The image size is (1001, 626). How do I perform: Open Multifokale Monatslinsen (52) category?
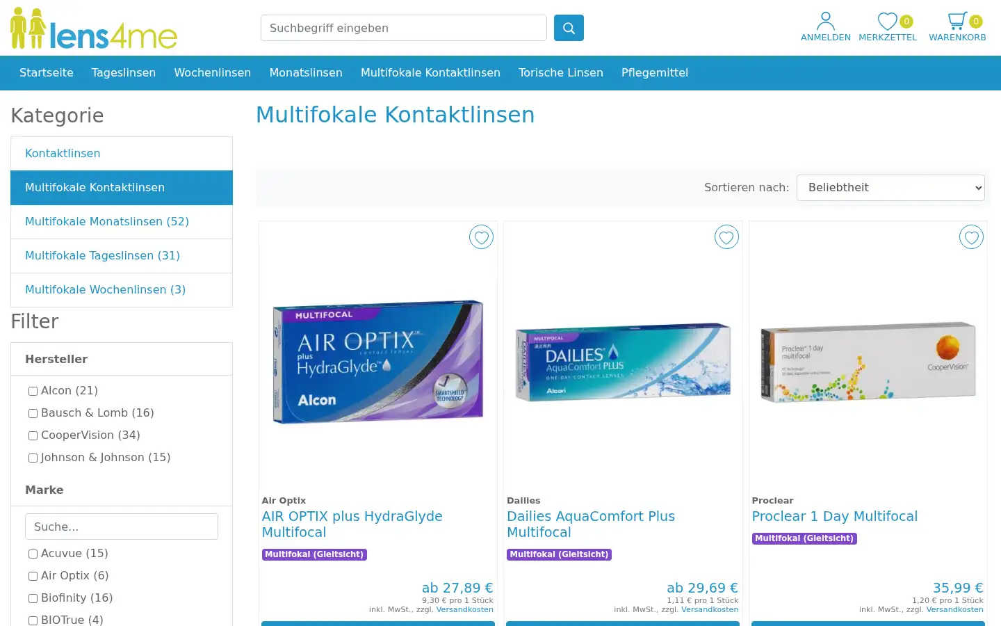[122, 222]
